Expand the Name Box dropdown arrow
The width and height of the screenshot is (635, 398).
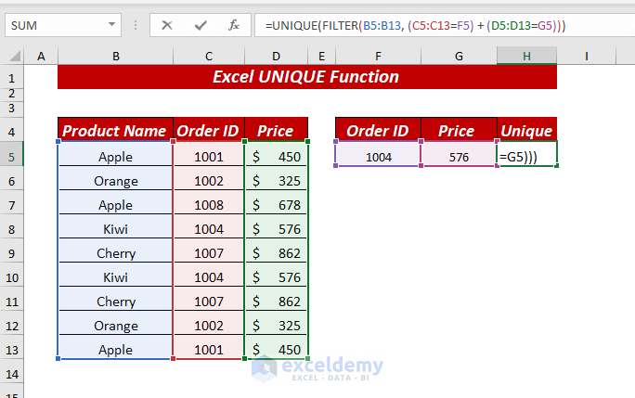click(x=111, y=25)
